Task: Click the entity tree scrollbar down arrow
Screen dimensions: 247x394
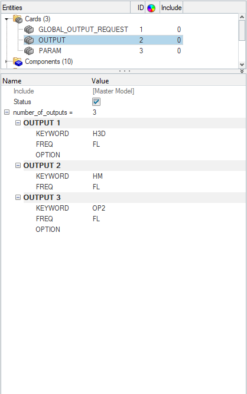Action: [242, 64]
